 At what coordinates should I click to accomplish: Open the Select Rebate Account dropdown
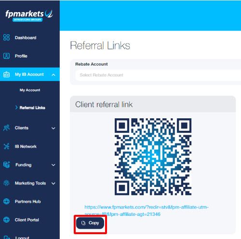[158, 75]
